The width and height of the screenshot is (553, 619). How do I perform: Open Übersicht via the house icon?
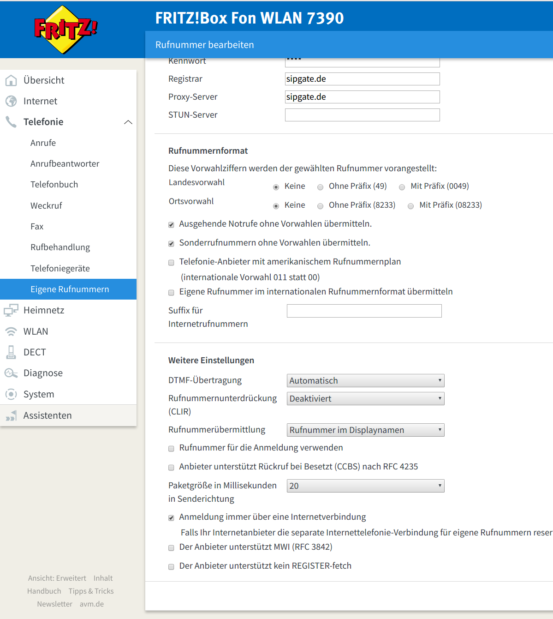(11, 80)
